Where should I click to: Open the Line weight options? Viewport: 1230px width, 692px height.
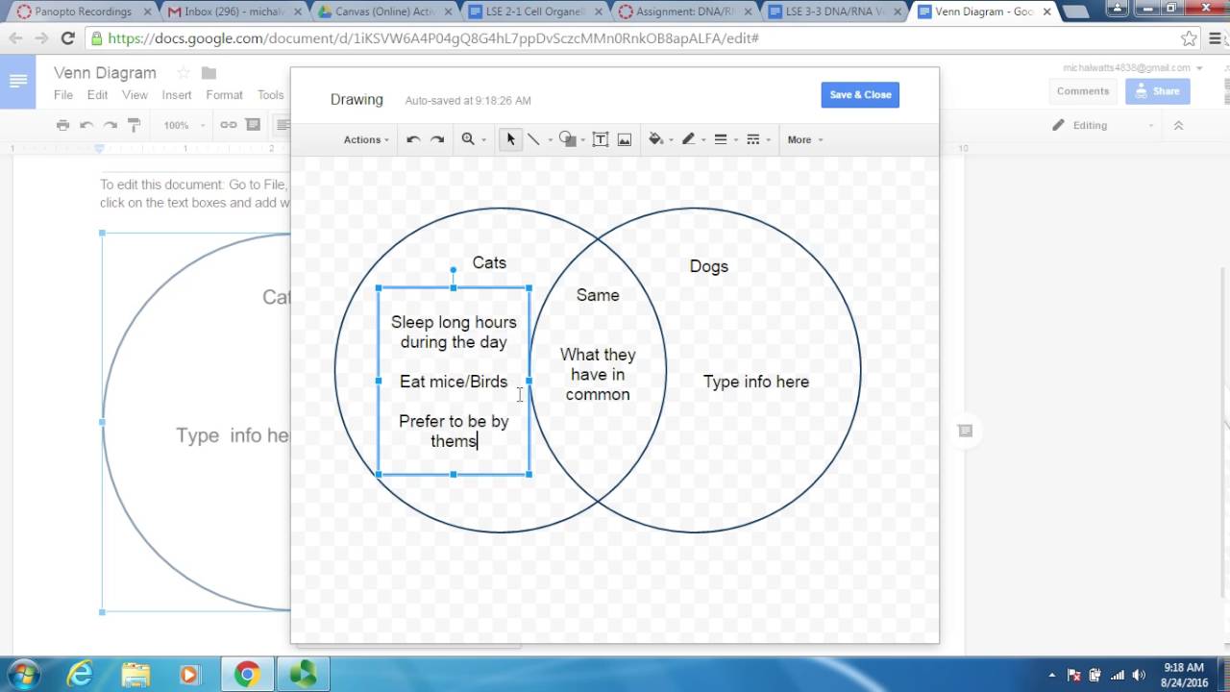click(x=721, y=139)
